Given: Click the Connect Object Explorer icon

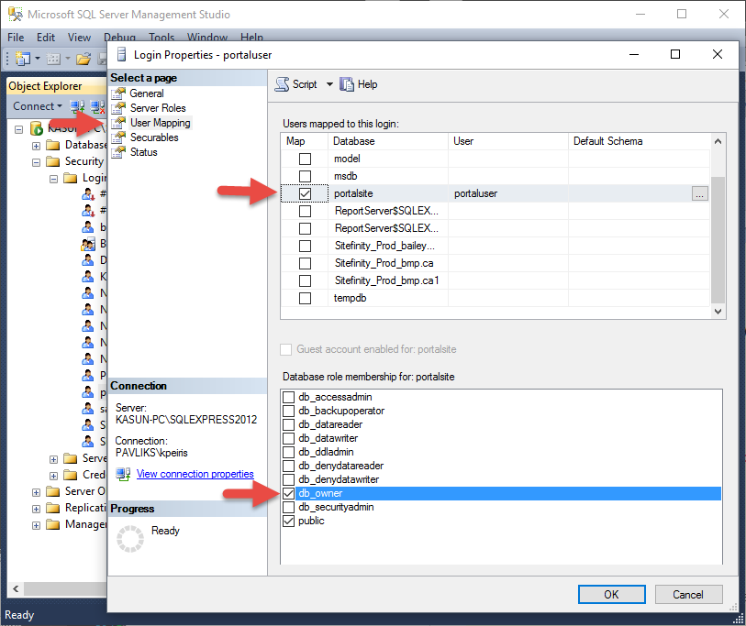Looking at the screenshot, I should (x=77, y=106).
